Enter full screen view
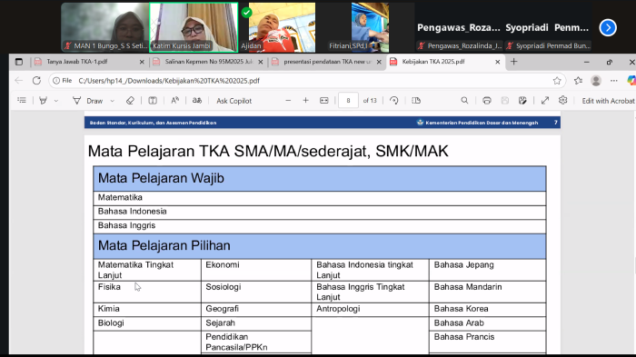636x357 pixels. click(545, 100)
